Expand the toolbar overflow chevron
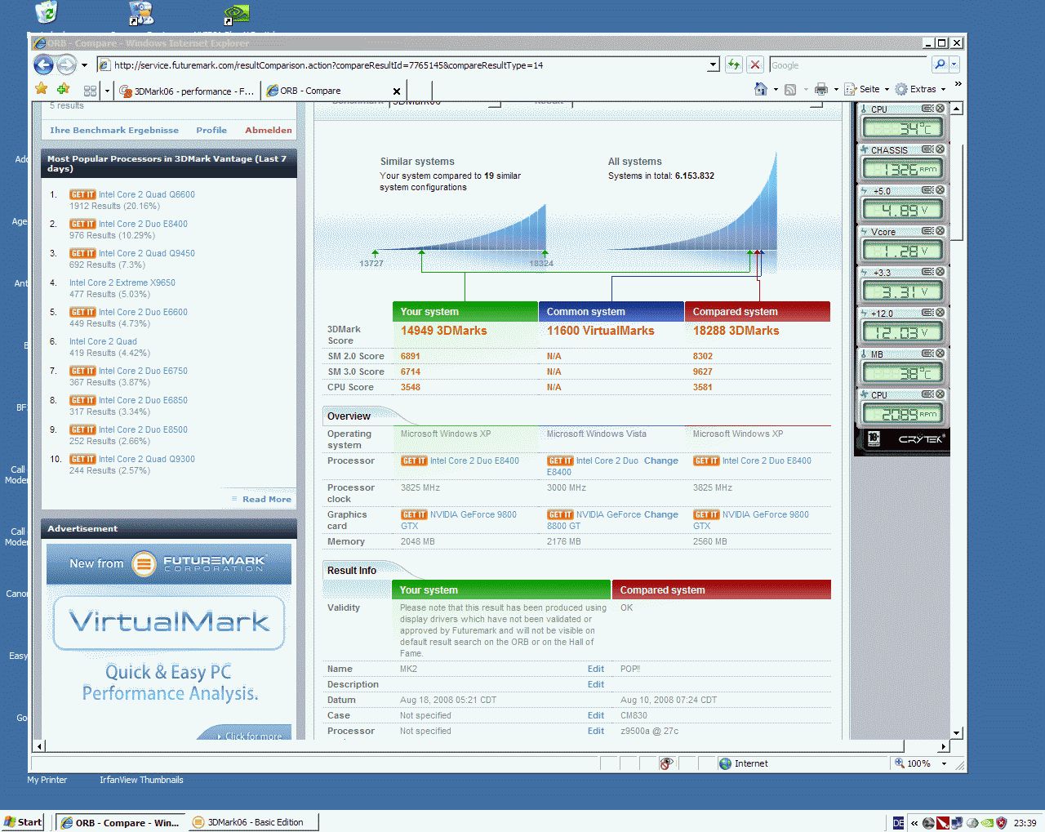This screenshot has width=1045, height=832. 958,84
